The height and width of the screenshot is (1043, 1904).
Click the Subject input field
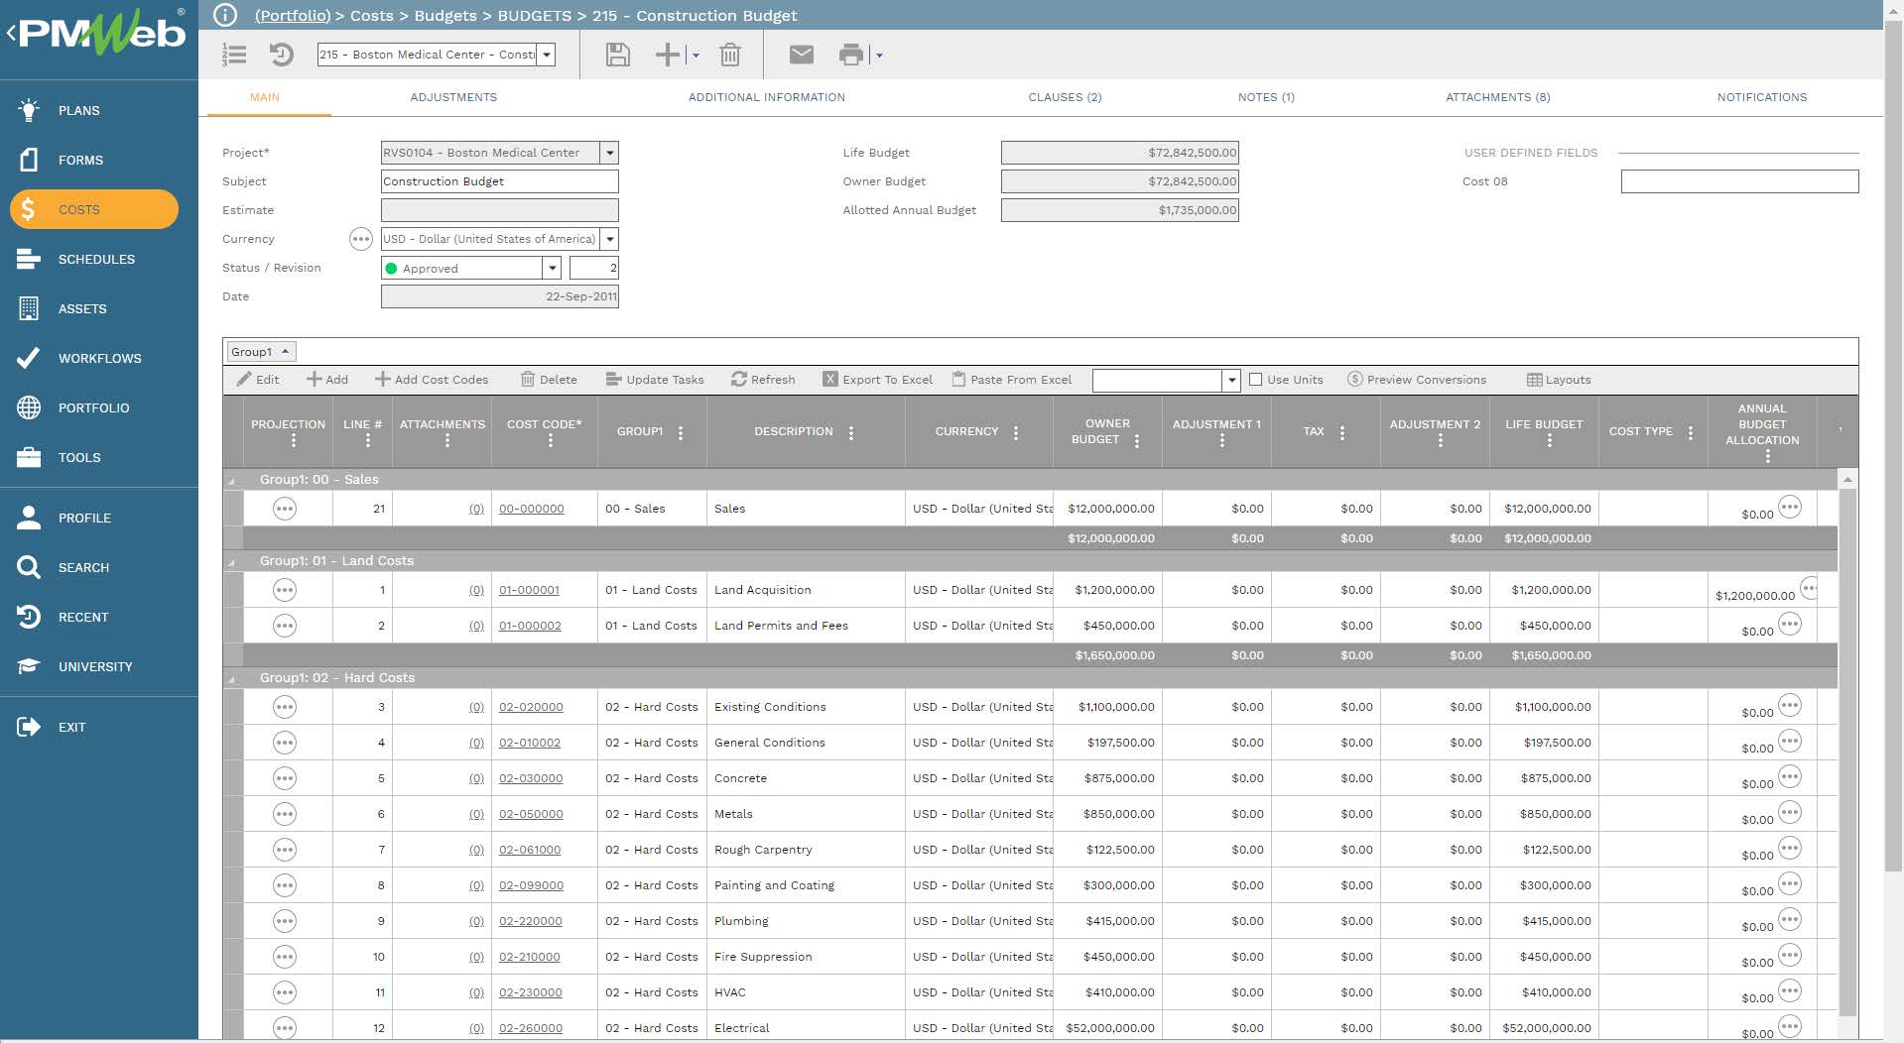[x=500, y=181]
